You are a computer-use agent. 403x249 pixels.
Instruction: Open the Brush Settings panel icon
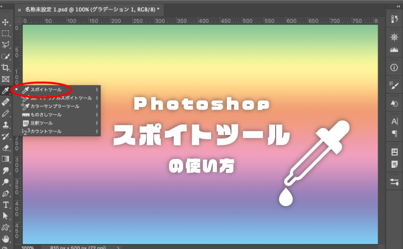tap(394, 85)
